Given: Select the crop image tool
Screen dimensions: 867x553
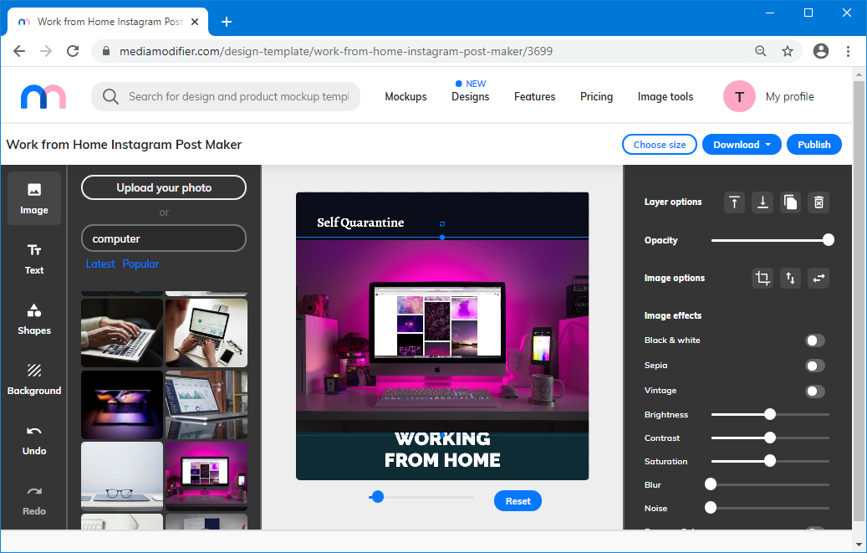Looking at the screenshot, I should [762, 279].
